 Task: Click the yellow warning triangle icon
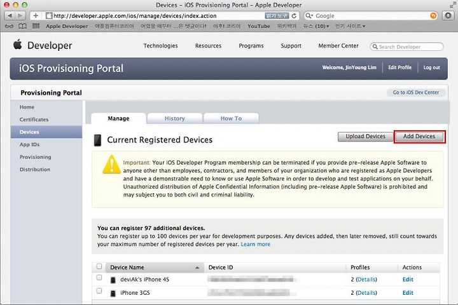tap(111, 165)
